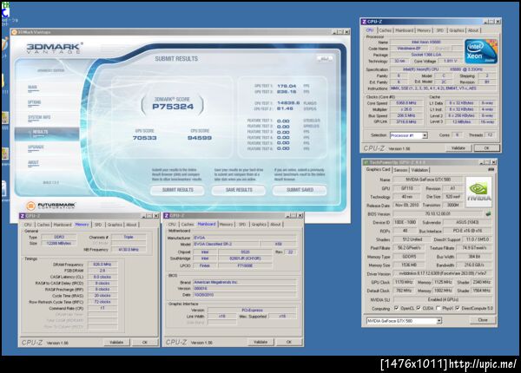Viewport: 521px width, 373px height.
Task: Switch to Graphics tab in top-right CPU-Z
Action: (457, 30)
